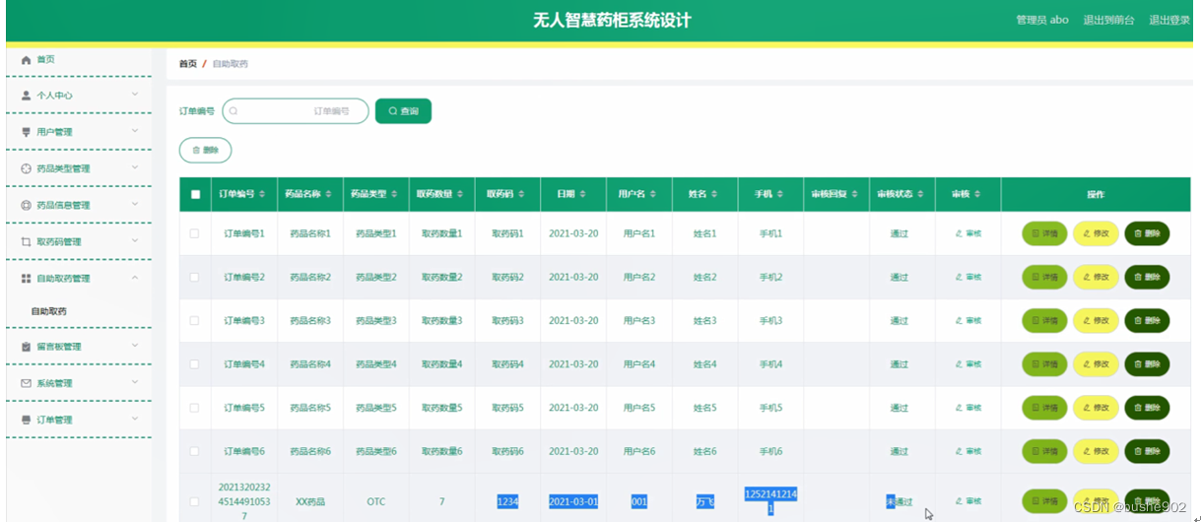This screenshot has height=522, width=1201.
Task: Sort the 姓名 column using its arrows
Action: [716, 195]
